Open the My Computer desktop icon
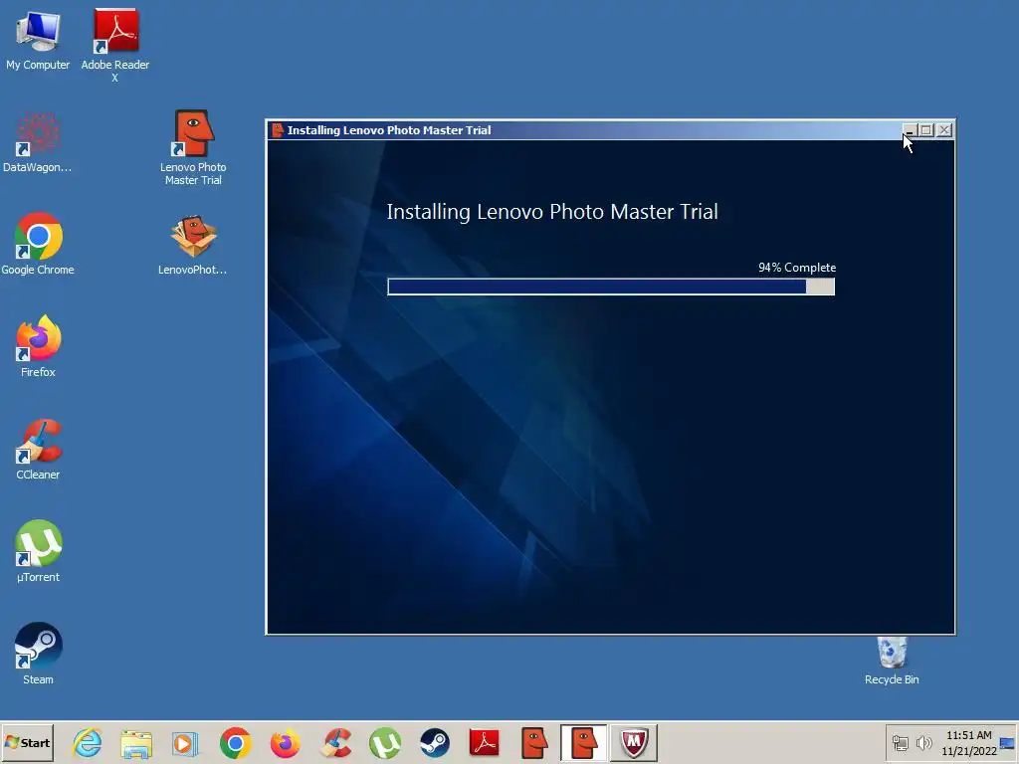1019x764 pixels. [x=38, y=39]
